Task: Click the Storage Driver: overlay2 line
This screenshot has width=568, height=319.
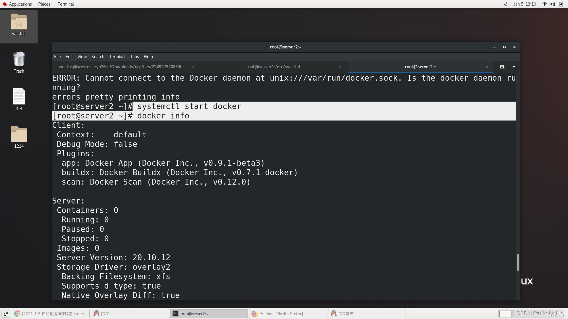Action: 114,267
